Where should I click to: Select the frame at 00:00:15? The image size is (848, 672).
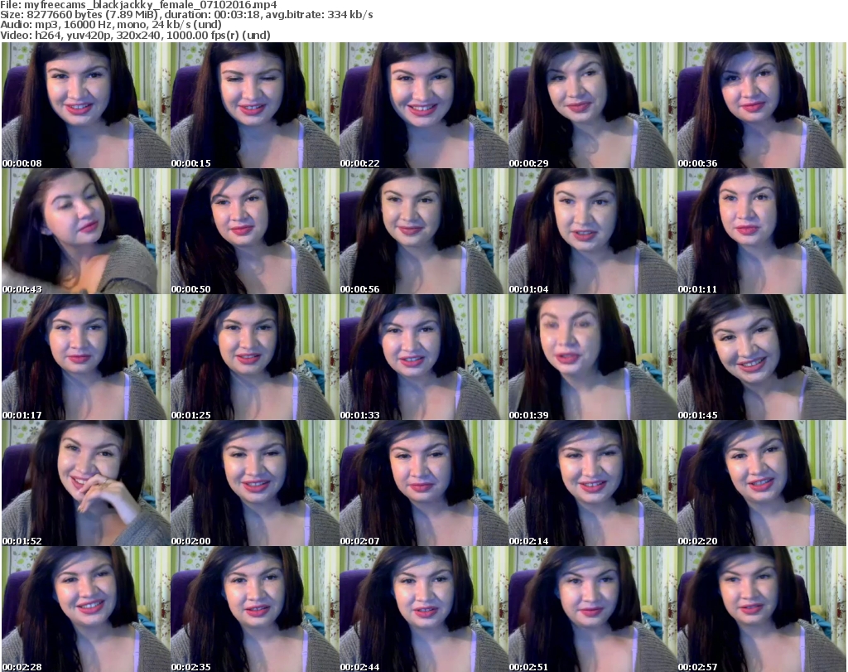pyautogui.click(x=254, y=105)
